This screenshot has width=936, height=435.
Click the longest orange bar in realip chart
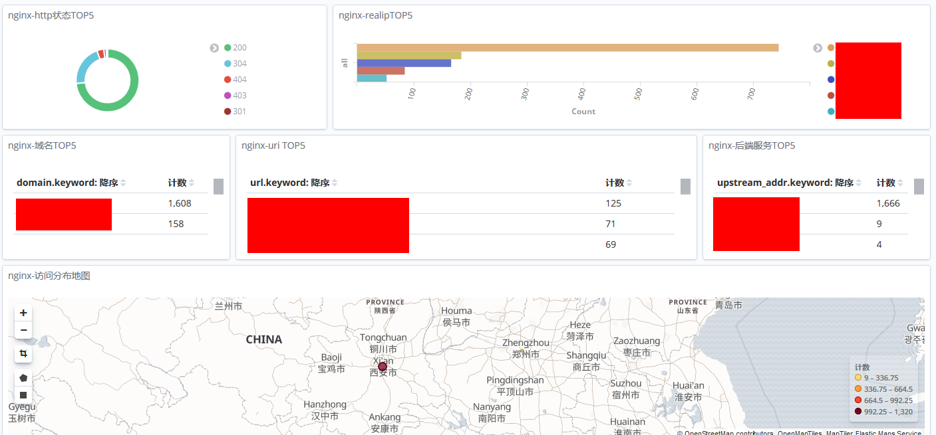tap(567, 48)
